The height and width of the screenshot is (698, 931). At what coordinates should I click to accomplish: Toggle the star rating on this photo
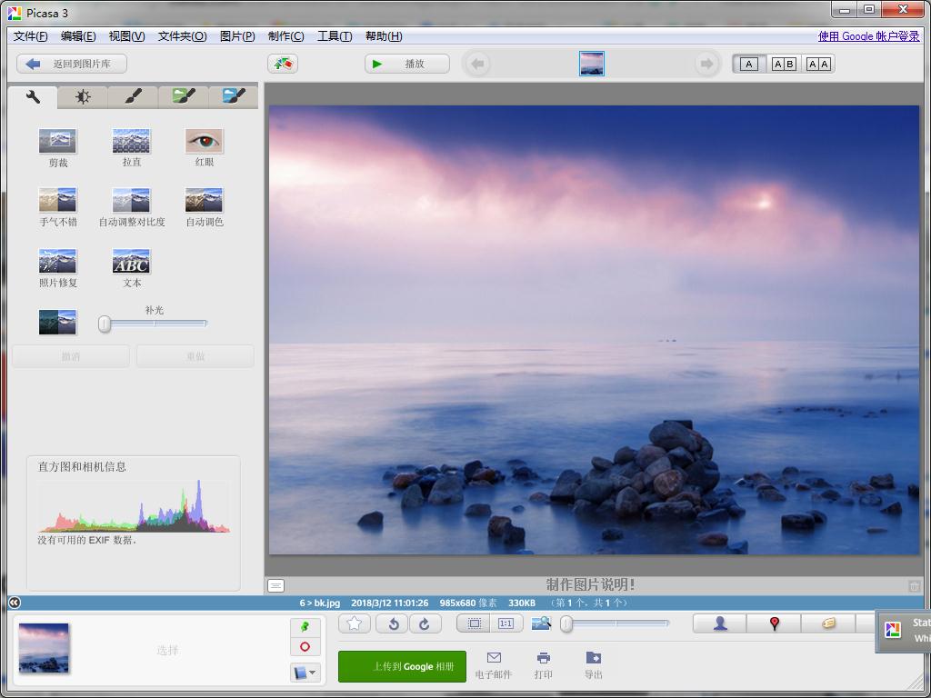(x=354, y=623)
